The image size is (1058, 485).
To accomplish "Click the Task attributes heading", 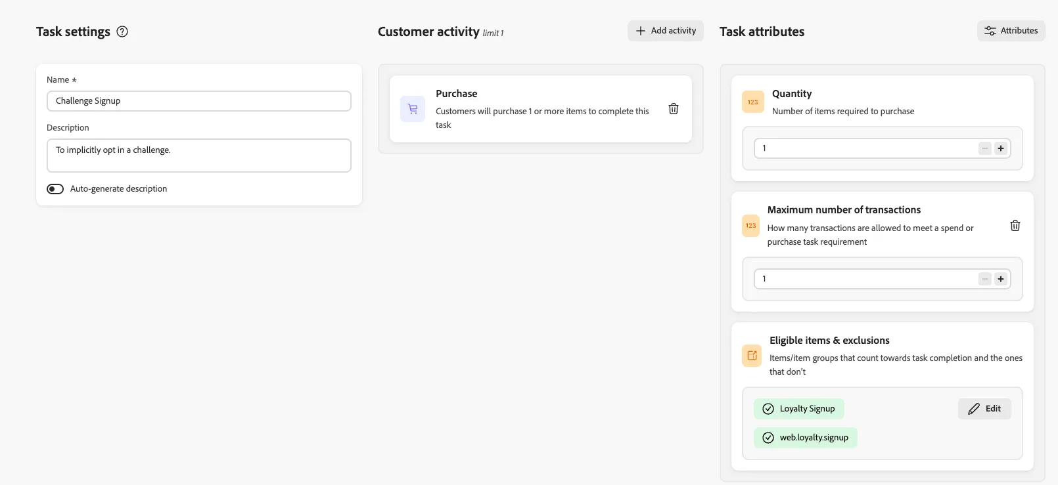I will tap(762, 32).
